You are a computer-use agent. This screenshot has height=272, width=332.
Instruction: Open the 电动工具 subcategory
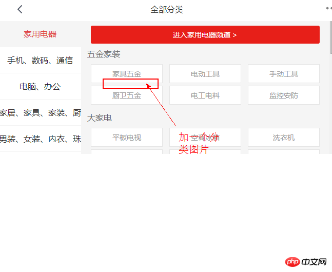205,74
